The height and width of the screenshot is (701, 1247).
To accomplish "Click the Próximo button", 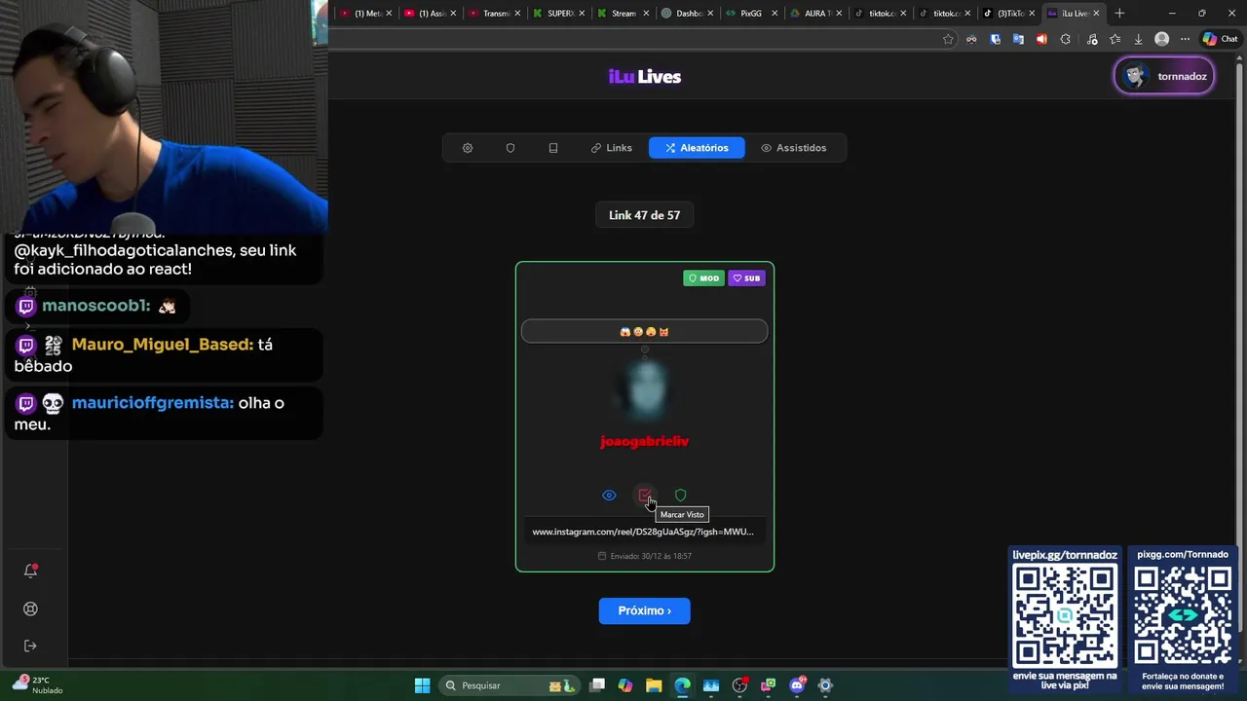I will tap(644, 610).
